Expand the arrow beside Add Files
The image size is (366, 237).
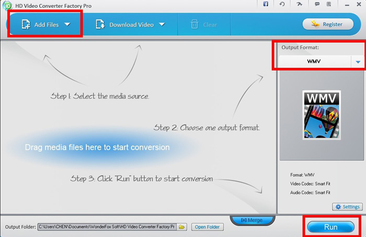click(x=67, y=24)
